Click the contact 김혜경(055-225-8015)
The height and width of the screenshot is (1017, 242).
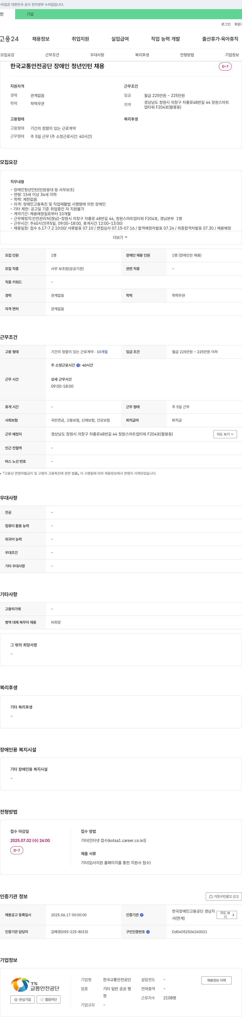click(x=69, y=932)
